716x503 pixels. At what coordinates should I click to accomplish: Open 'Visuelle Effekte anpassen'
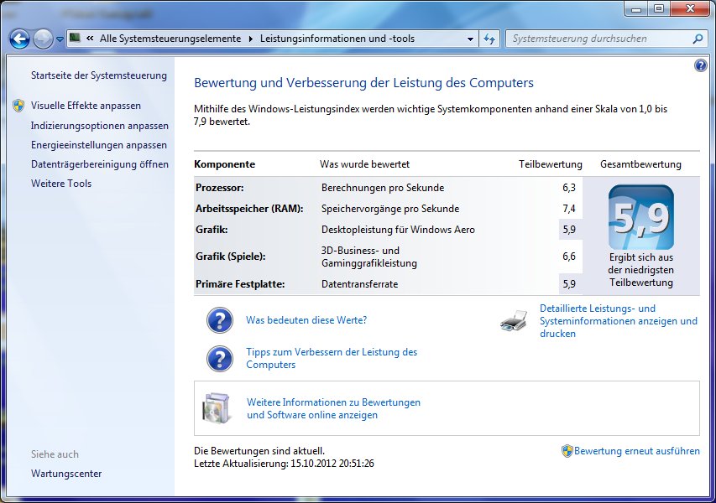click(86, 106)
